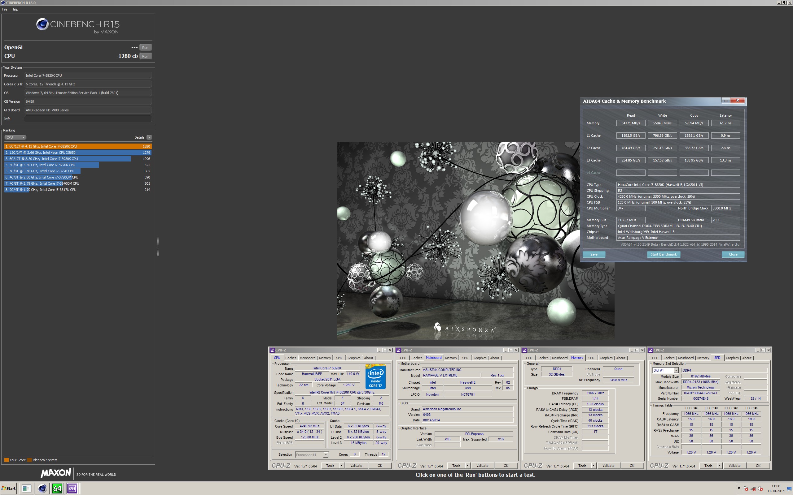This screenshot has width=793, height=495.
Task: Select Graphics tab in Memory CPU-Z window
Action: pyautogui.click(x=606, y=358)
